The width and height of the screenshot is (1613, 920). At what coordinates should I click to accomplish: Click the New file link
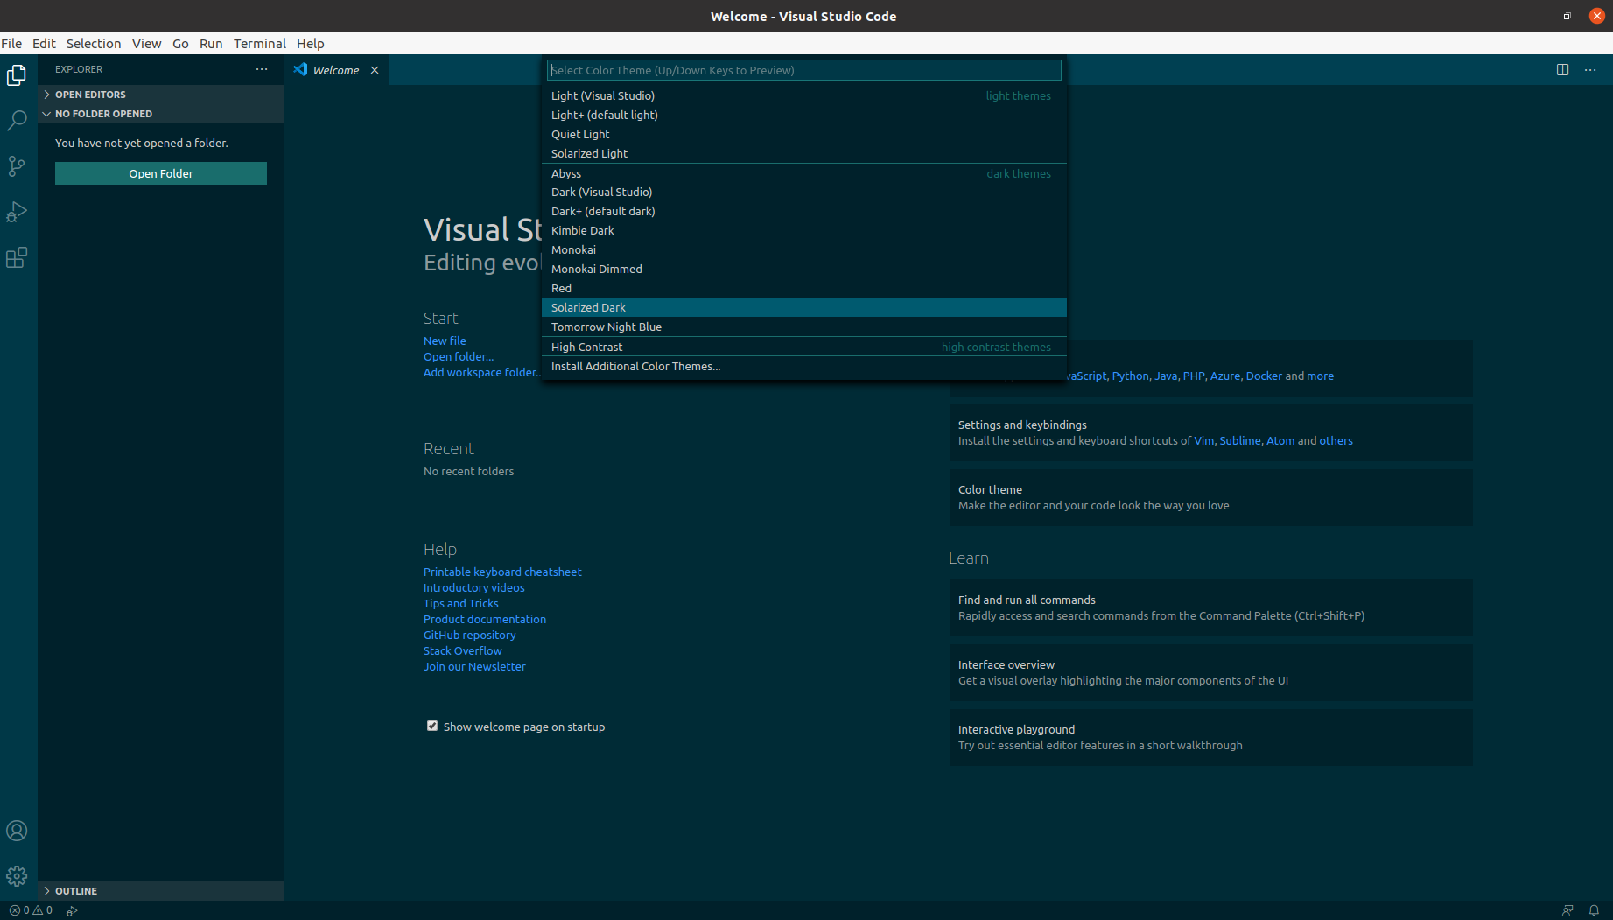[x=445, y=341]
